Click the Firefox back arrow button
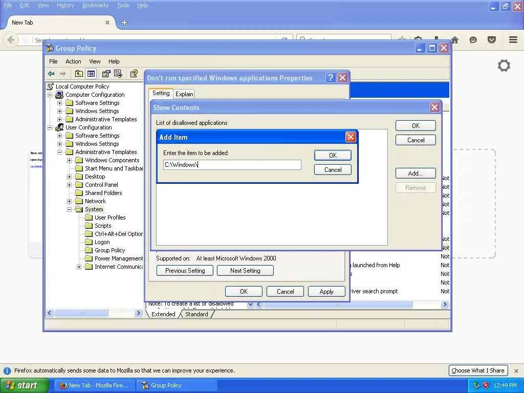Image resolution: width=524 pixels, height=393 pixels. click(11, 40)
